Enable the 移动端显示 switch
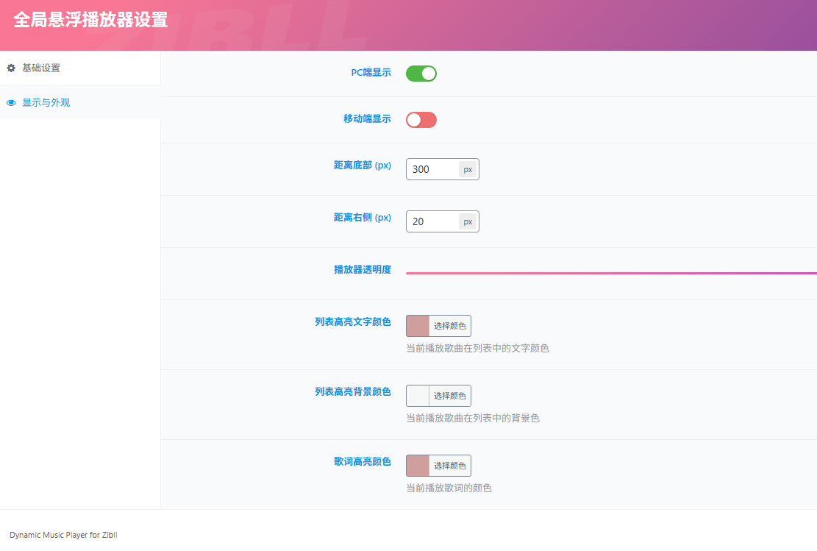The height and width of the screenshot is (551, 817). coord(421,119)
